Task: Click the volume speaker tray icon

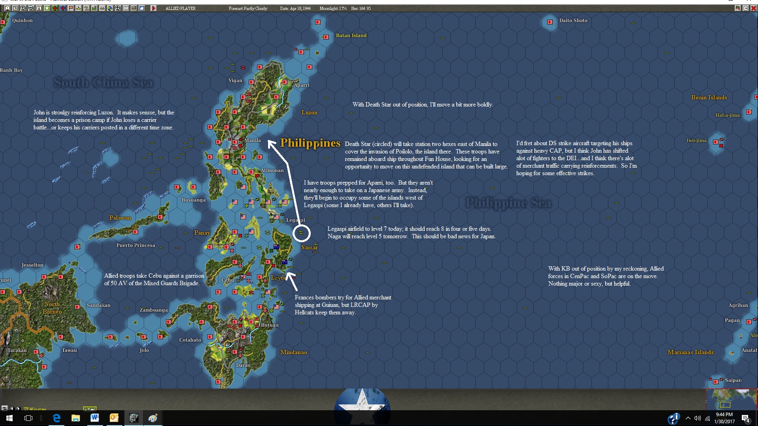Action: click(698, 419)
